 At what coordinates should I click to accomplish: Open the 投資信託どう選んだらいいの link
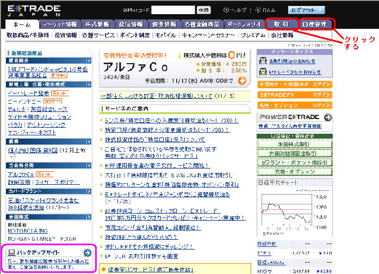(x=141, y=237)
